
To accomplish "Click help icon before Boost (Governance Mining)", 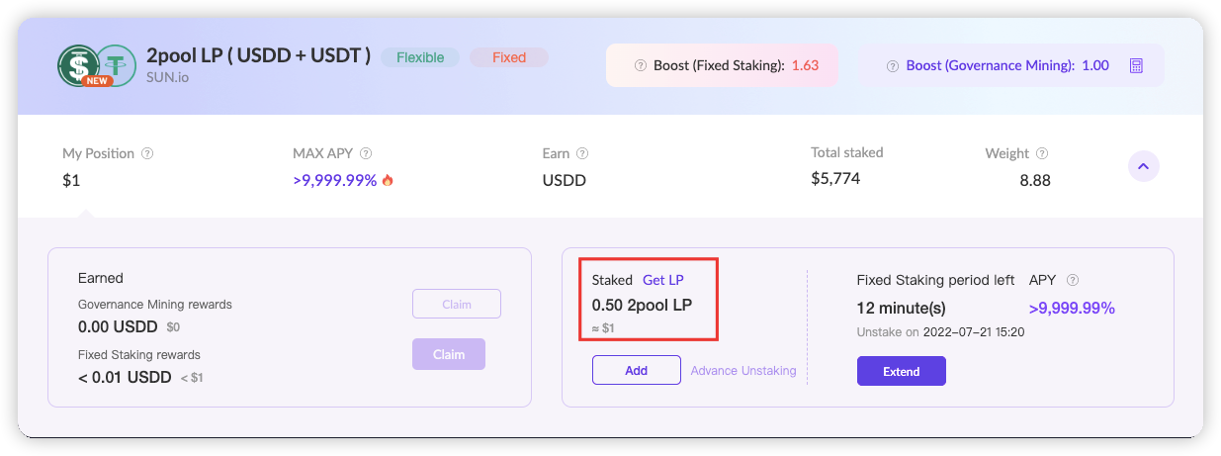I will pyautogui.click(x=895, y=66).
